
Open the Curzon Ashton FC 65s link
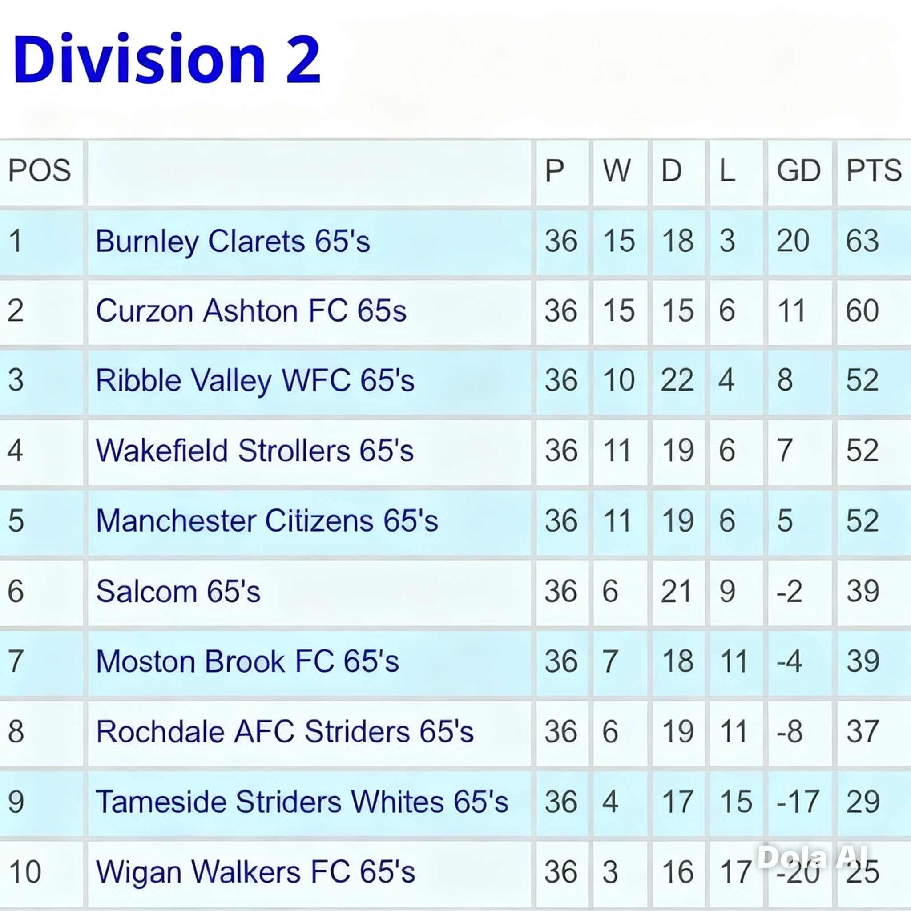click(x=251, y=311)
